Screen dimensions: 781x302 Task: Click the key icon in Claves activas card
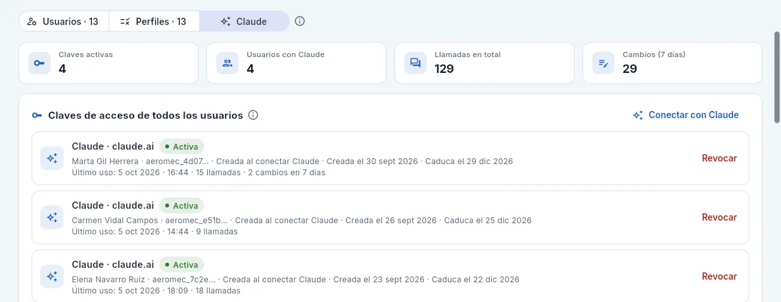click(39, 63)
